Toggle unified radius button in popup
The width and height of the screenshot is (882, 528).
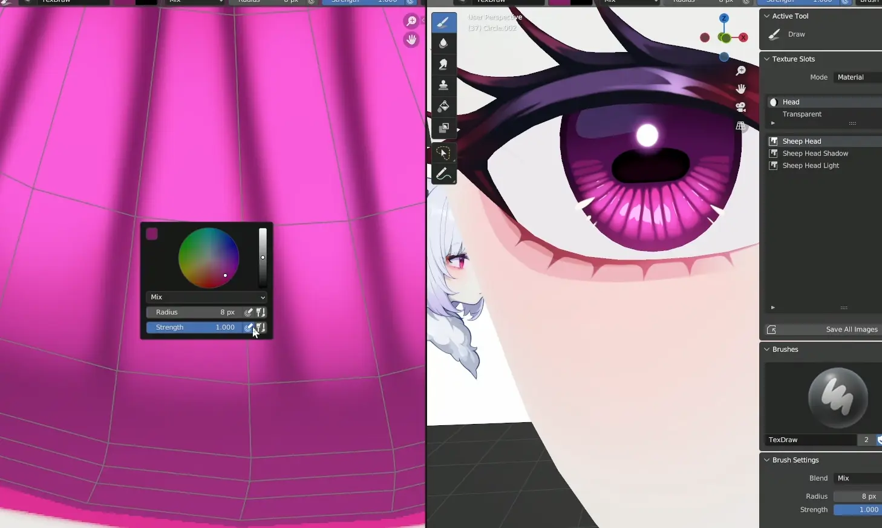click(261, 312)
